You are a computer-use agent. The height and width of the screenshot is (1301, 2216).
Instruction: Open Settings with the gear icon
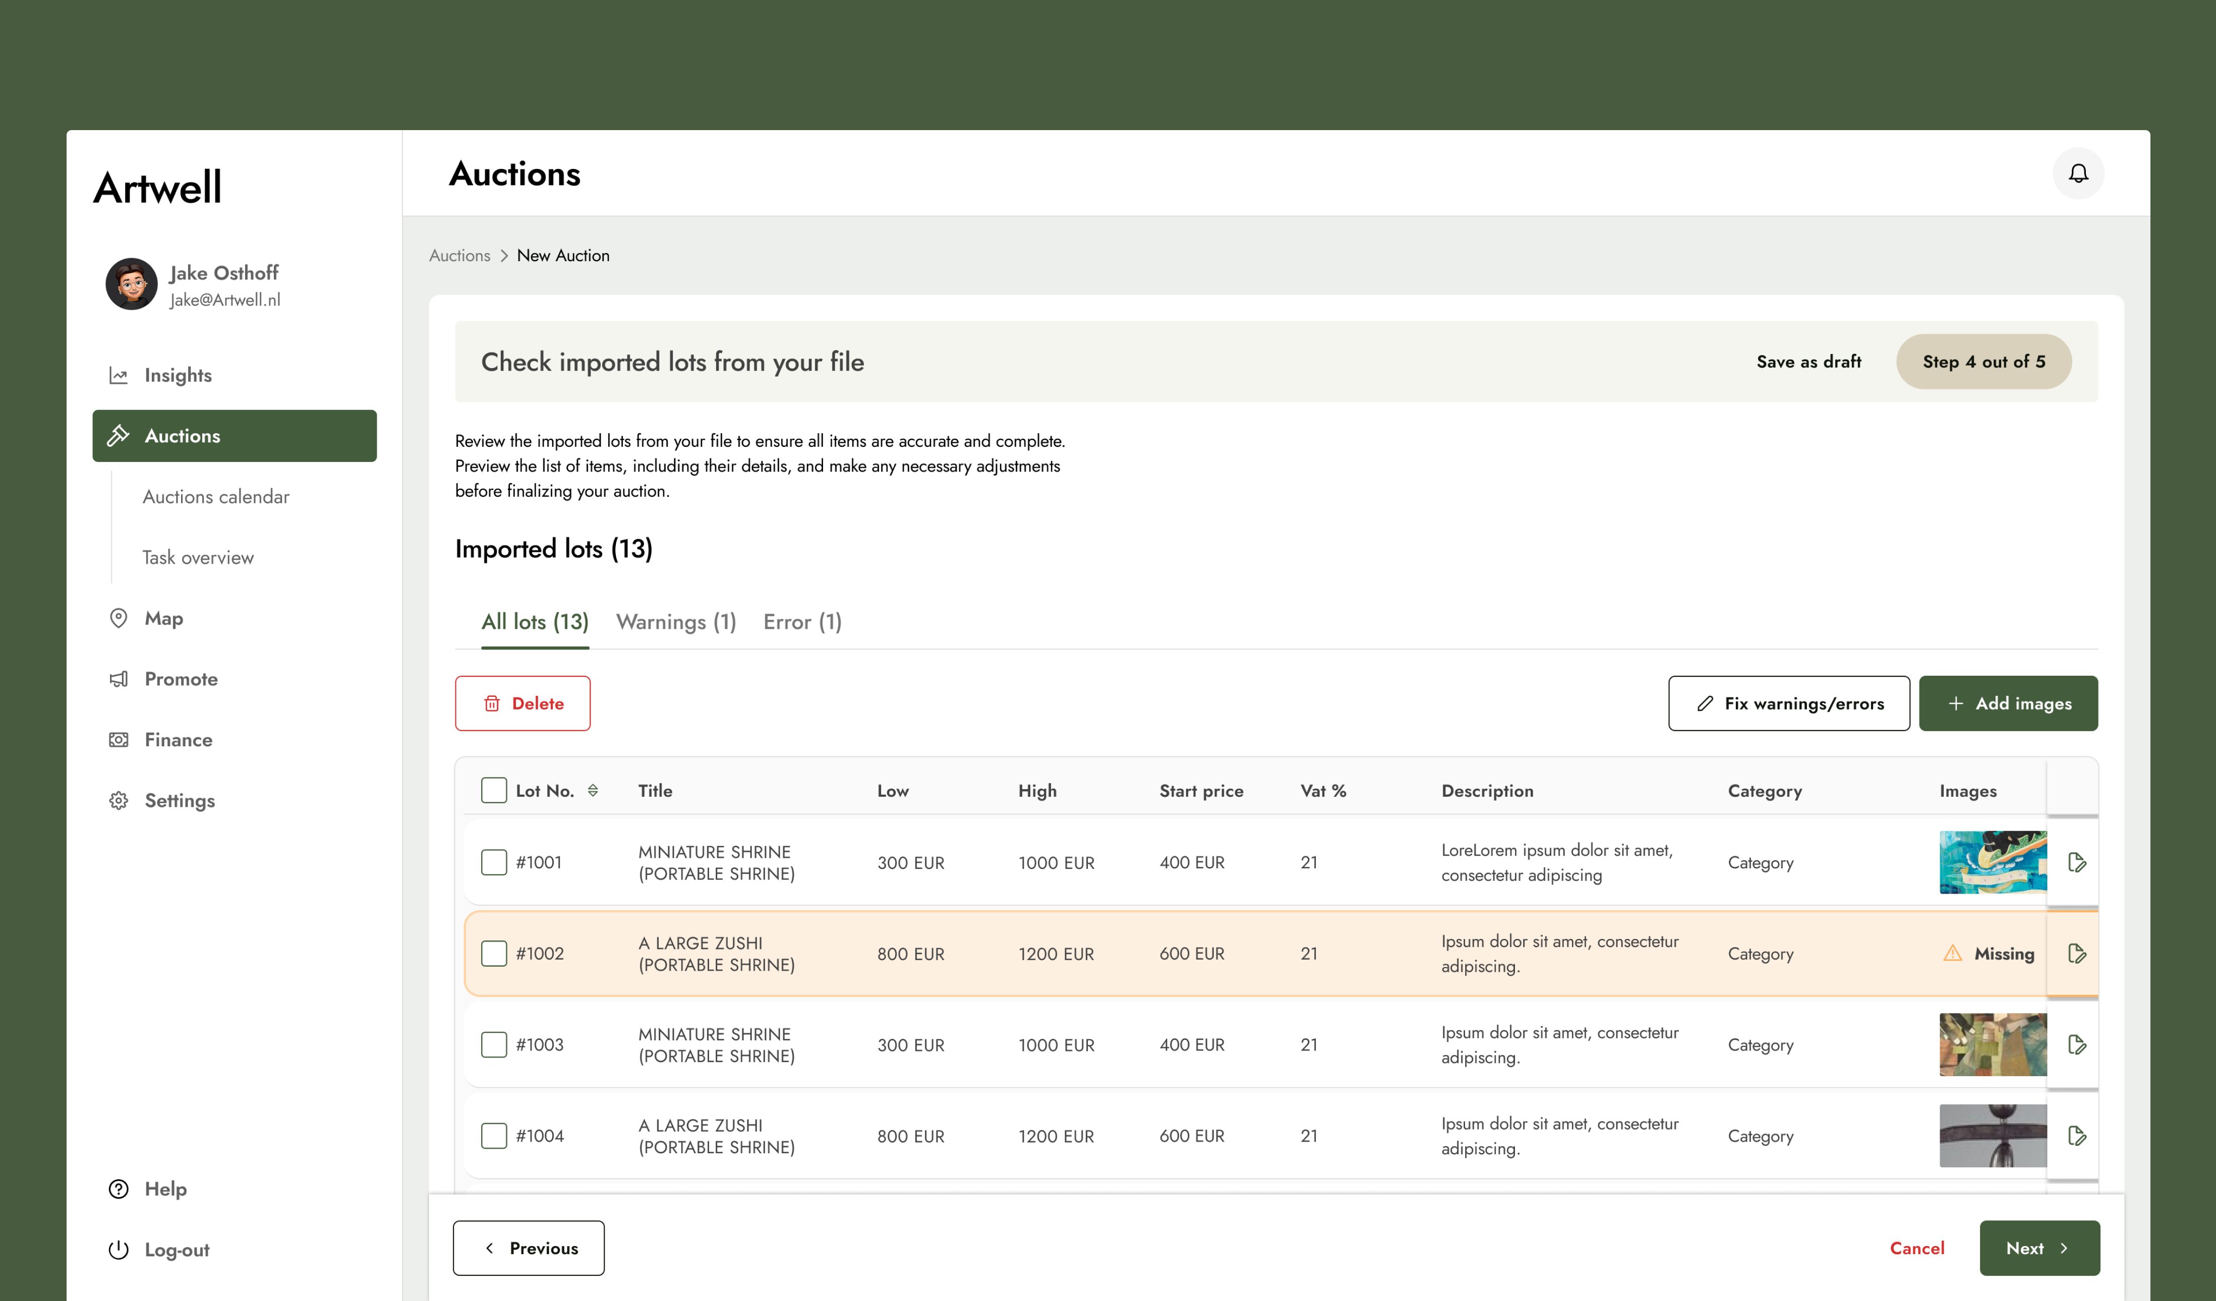120,800
